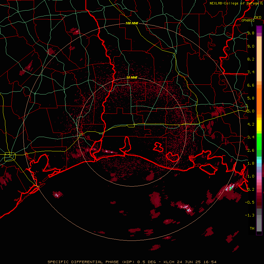Click the 1.8 value on the color scale
Image resolution: width=264 pixels, height=264 pixels.
251,163
